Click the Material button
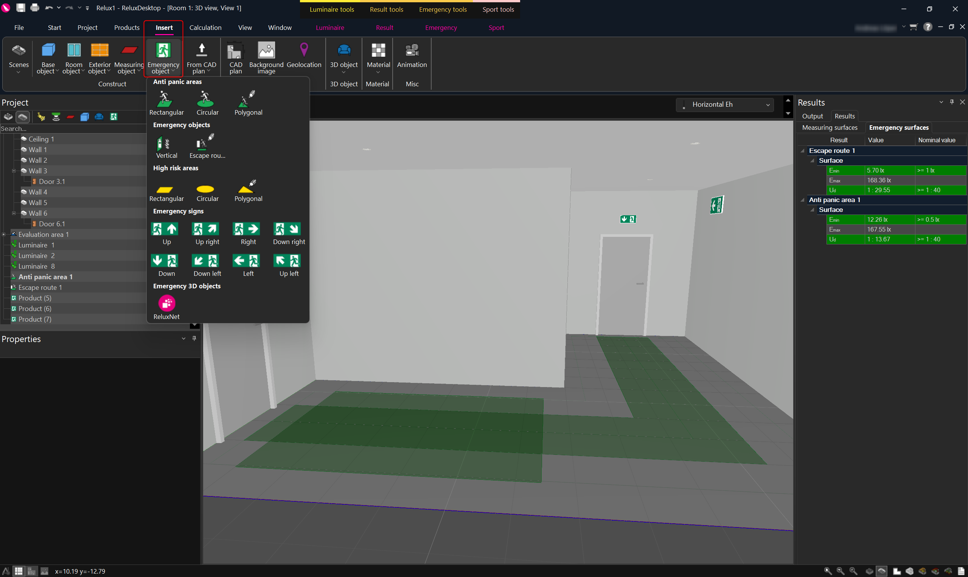968x577 pixels. point(378,58)
